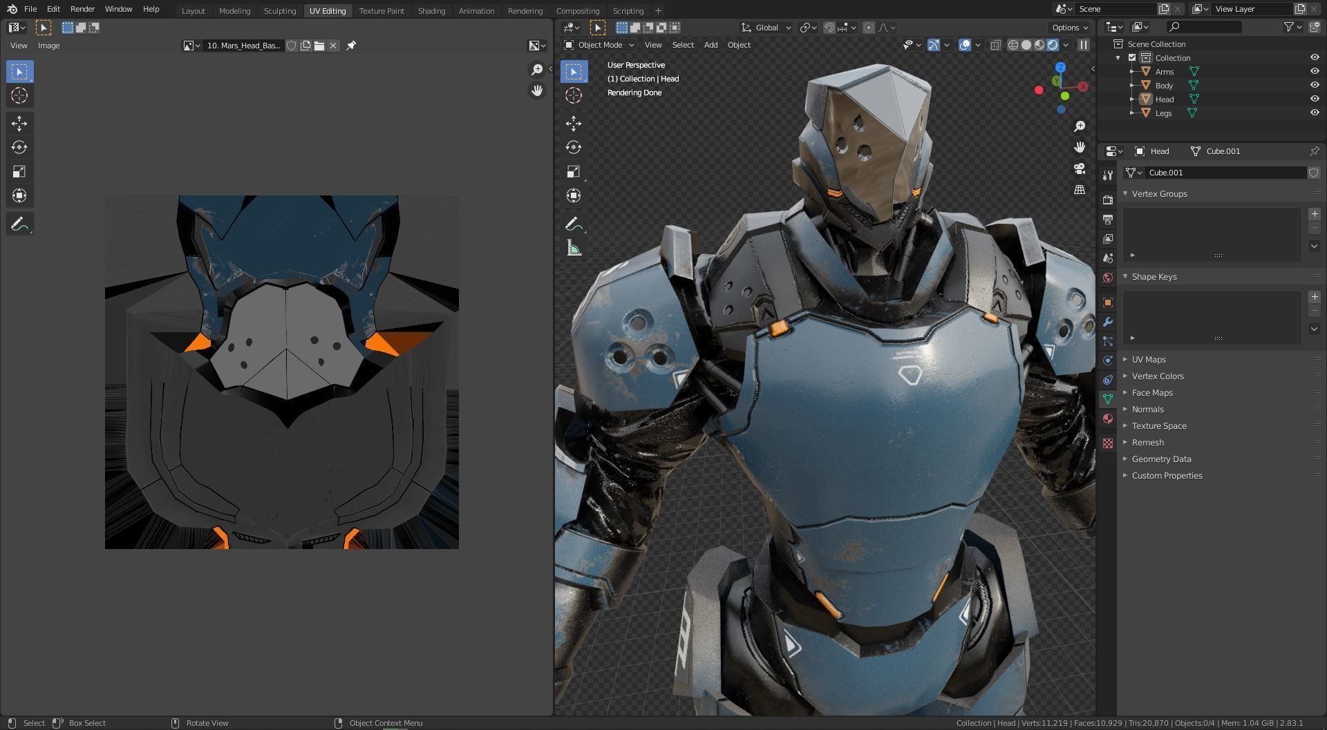Switch to the Texture Paint workspace tab
This screenshot has height=730, width=1327.
pyautogui.click(x=382, y=10)
